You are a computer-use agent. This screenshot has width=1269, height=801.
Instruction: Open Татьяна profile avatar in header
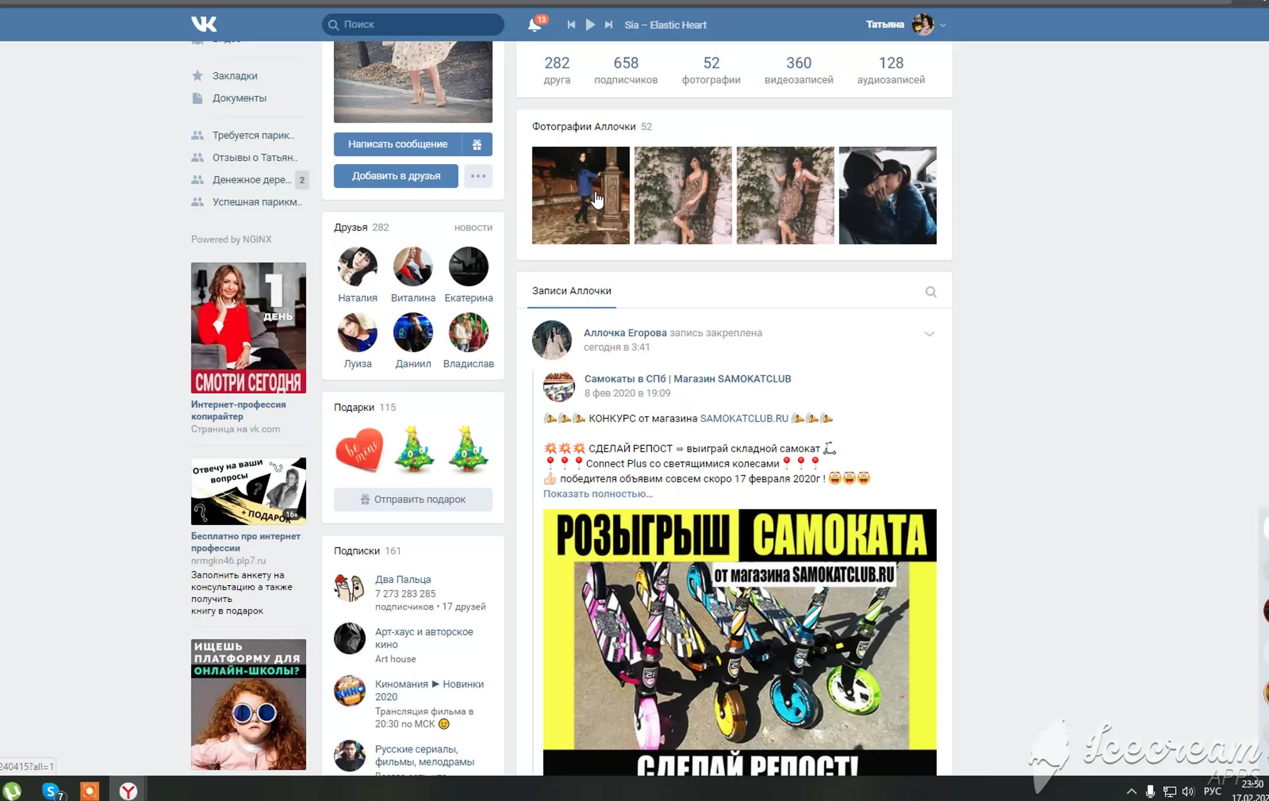(x=923, y=24)
